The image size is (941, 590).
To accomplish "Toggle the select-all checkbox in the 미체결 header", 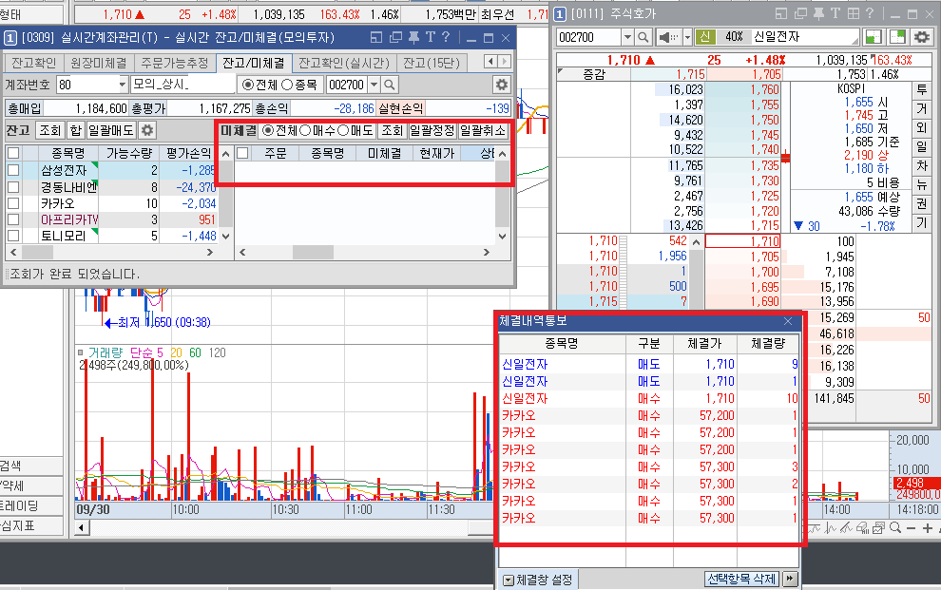I will tap(242, 153).
